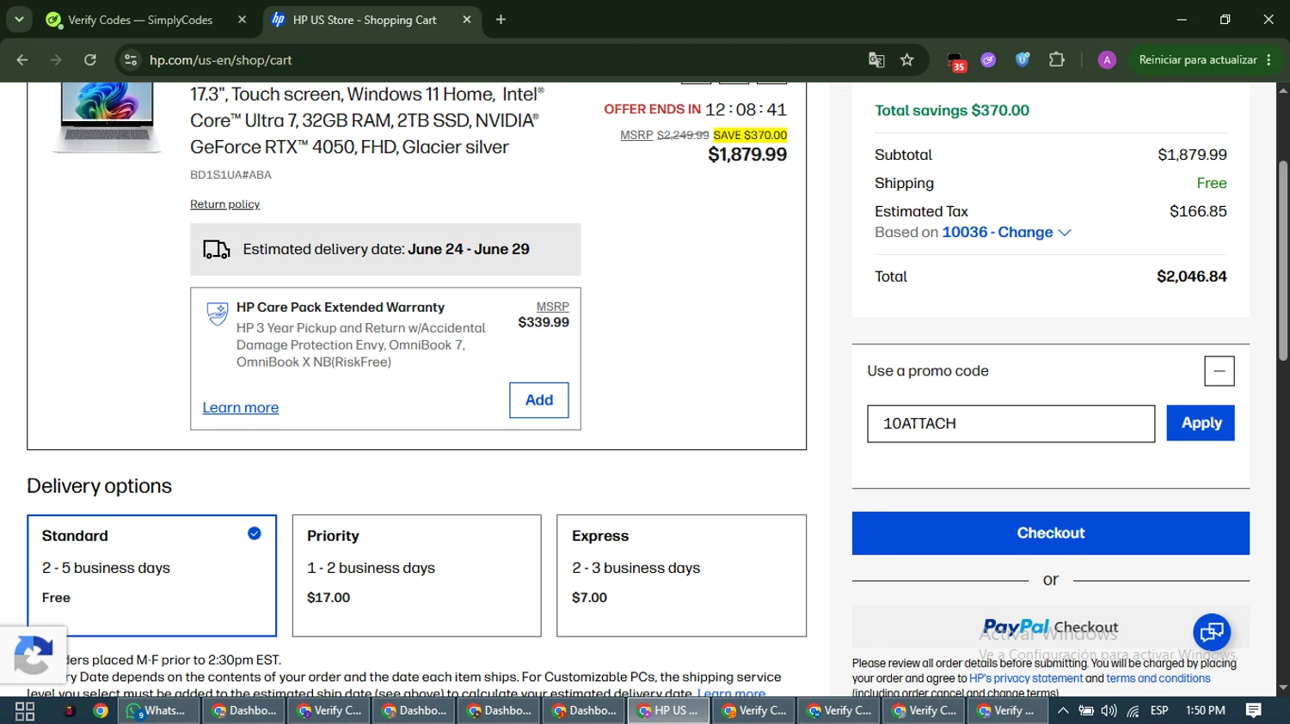Viewport: 1290px width, 724px height.
Task: Click the page vertical scrollbar
Action: coord(1283,260)
